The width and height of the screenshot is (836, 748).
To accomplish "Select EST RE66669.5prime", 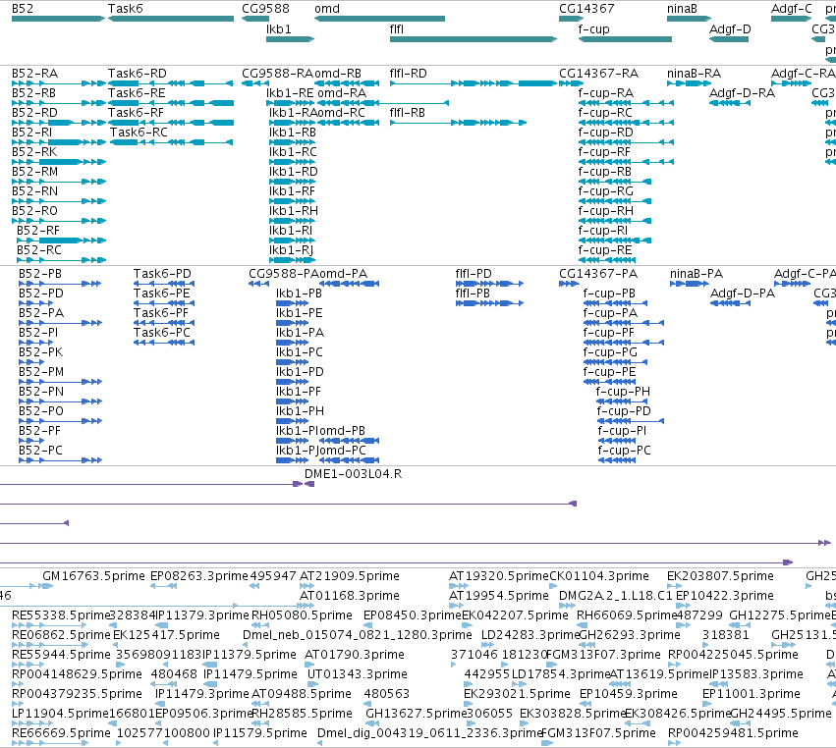I will pyautogui.click(x=61, y=733).
